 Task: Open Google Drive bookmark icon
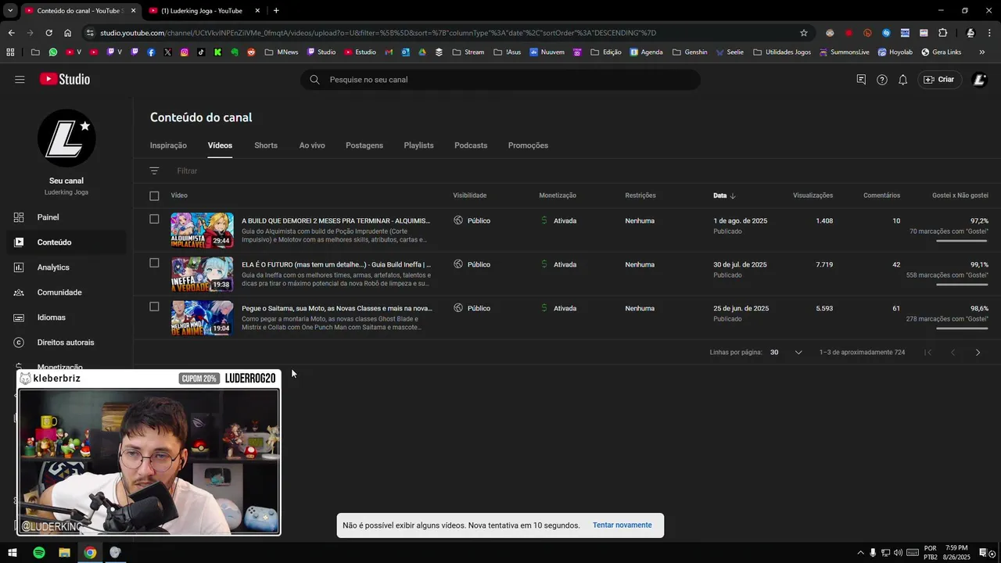422,52
